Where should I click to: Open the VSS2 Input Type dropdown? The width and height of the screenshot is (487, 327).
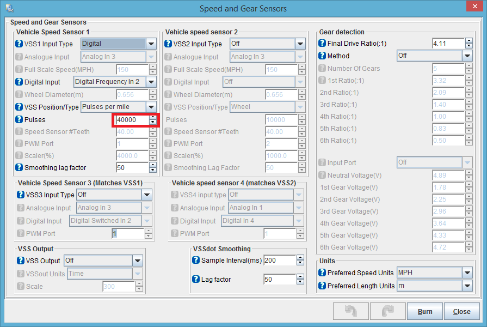click(x=300, y=44)
